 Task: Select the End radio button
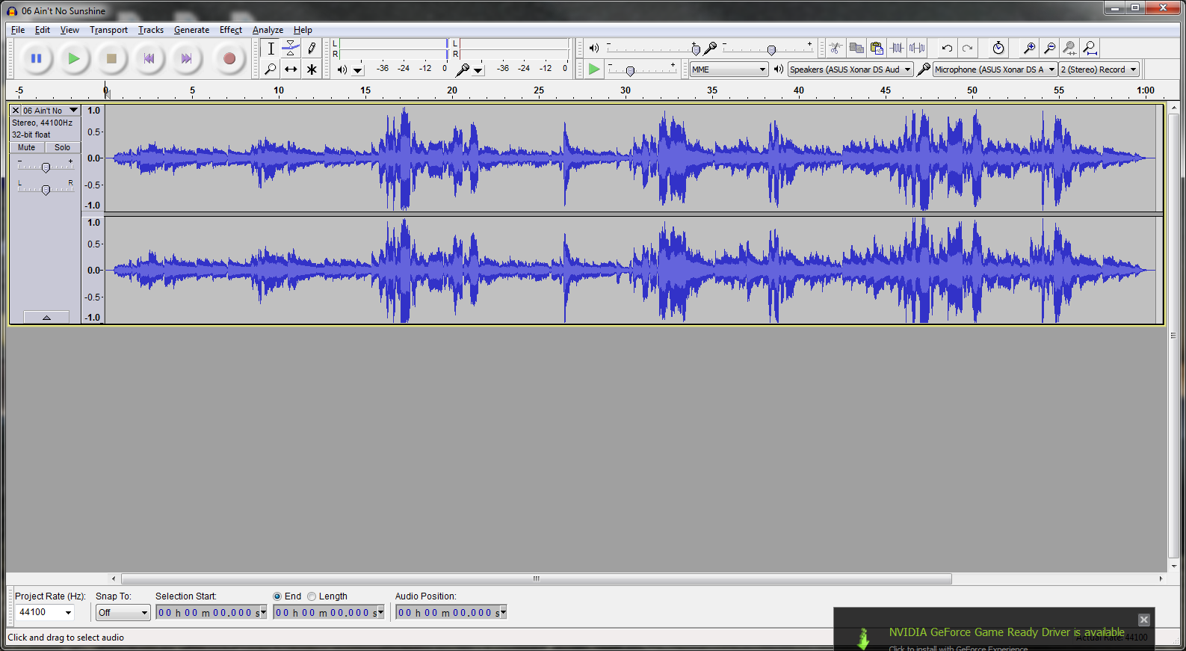[277, 596]
